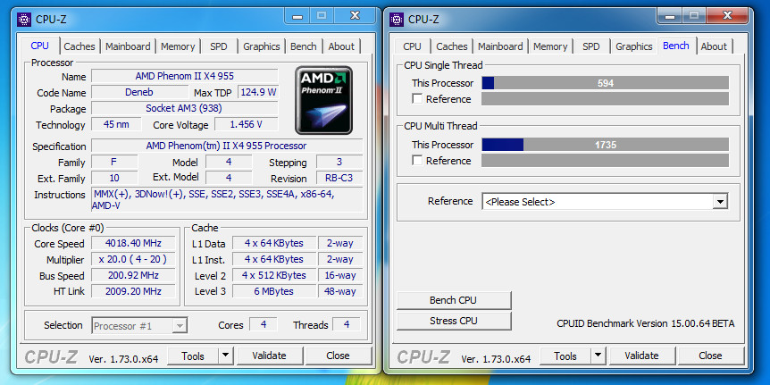This screenshot has height=385, width=770.
Task: Open Caches tab in right window
Action: click(x=452, y=46)
